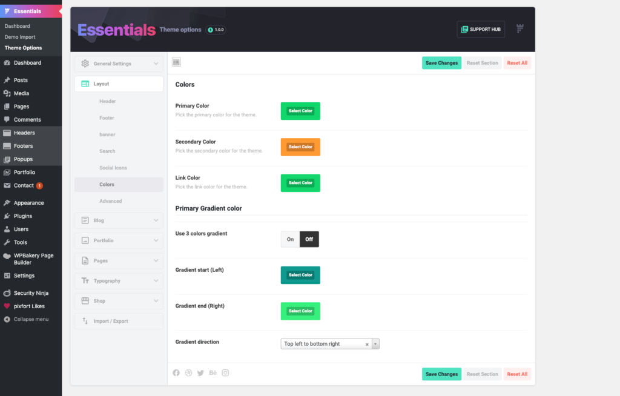The width and height of the screenshot is (620, 396).
Task: Click the Save Changes button
Action: tap(441, 63)
